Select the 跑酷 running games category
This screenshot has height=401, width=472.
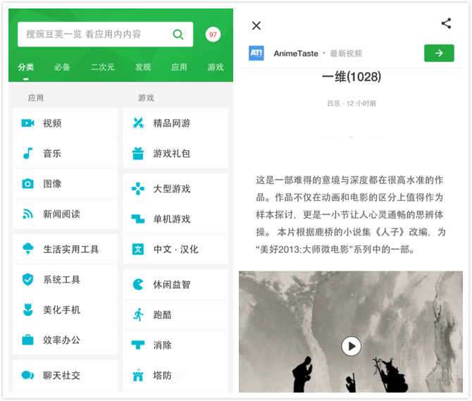pyautogui.click(x=175, y=315)
